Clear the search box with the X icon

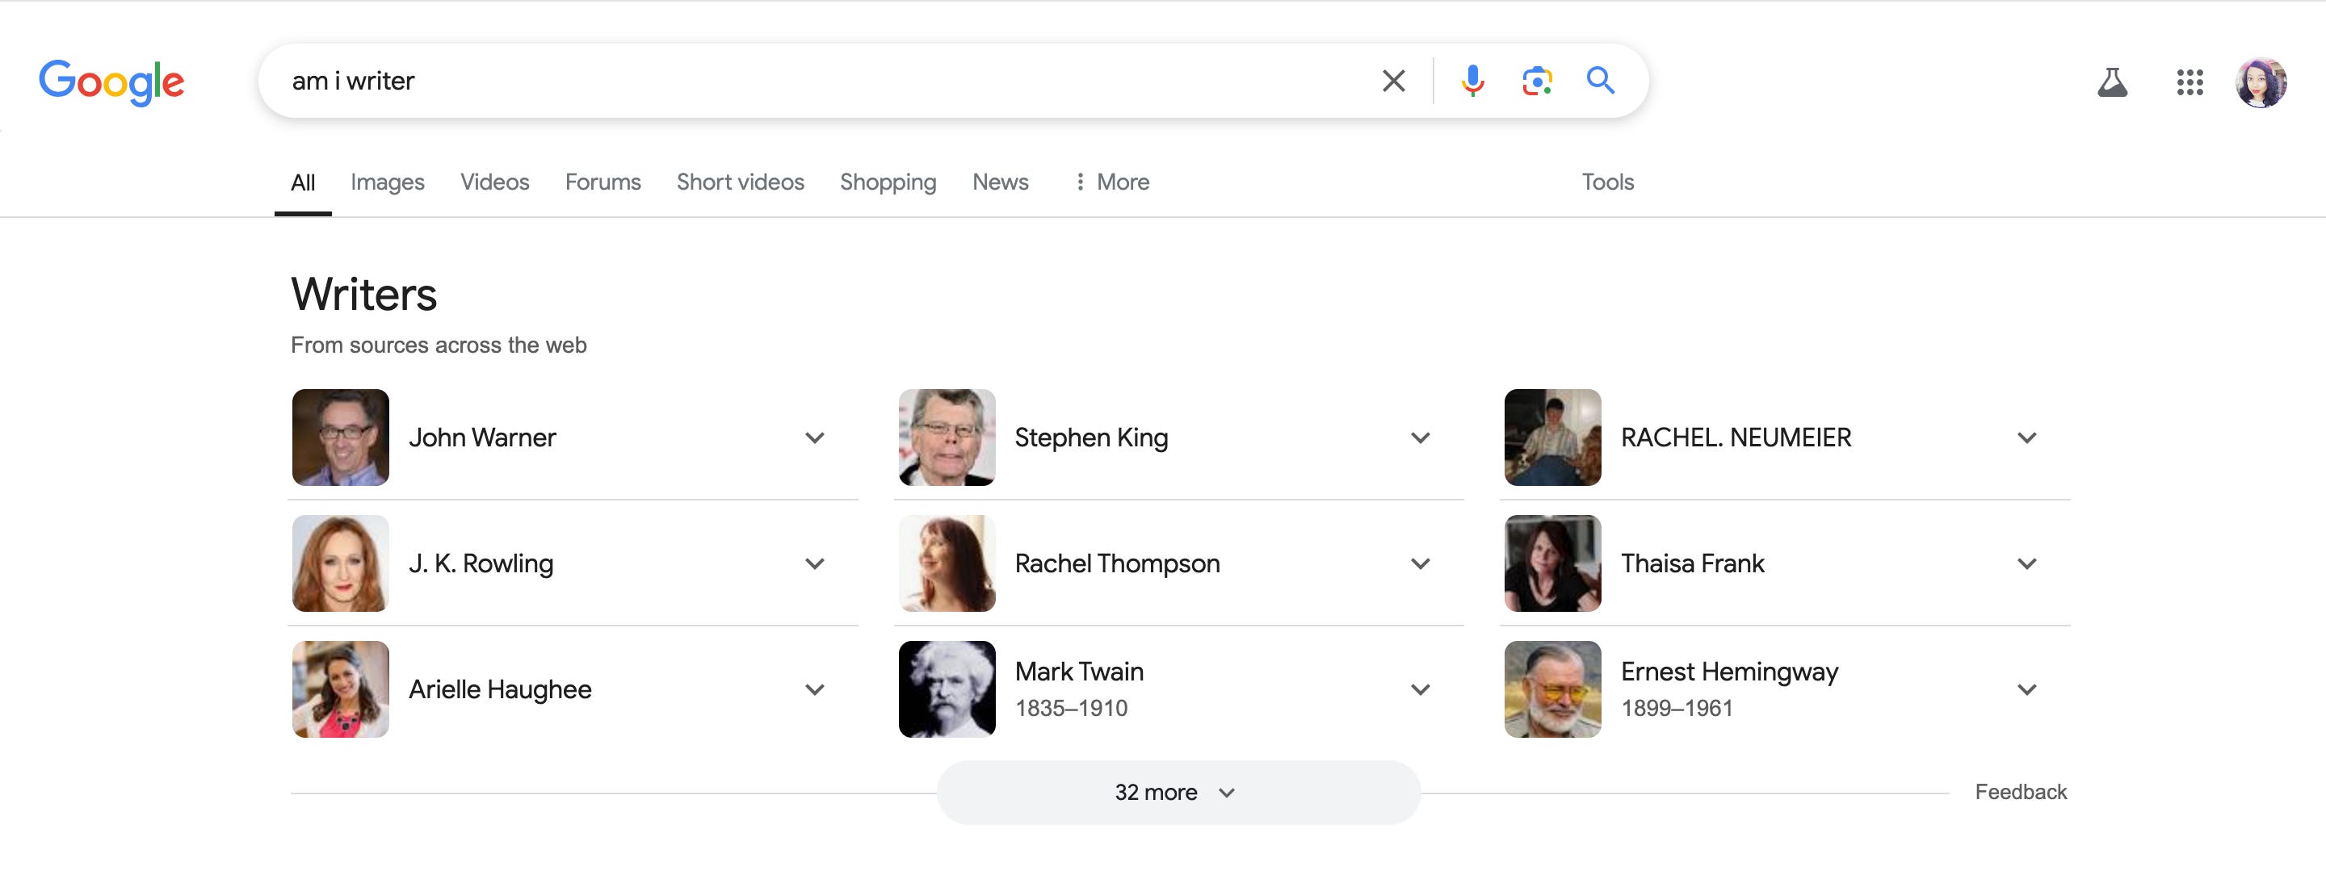click(x=1393, y=82)
